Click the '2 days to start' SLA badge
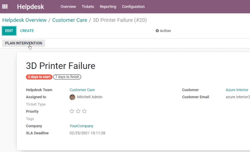The image size is (250, 152). click(x=39, y=77)
